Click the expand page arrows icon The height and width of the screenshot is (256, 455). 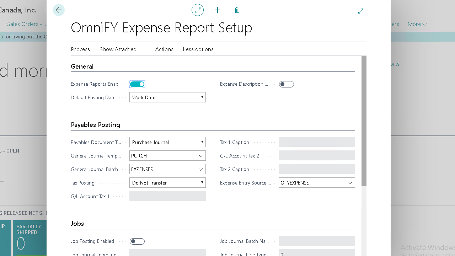tap(361, 11)
